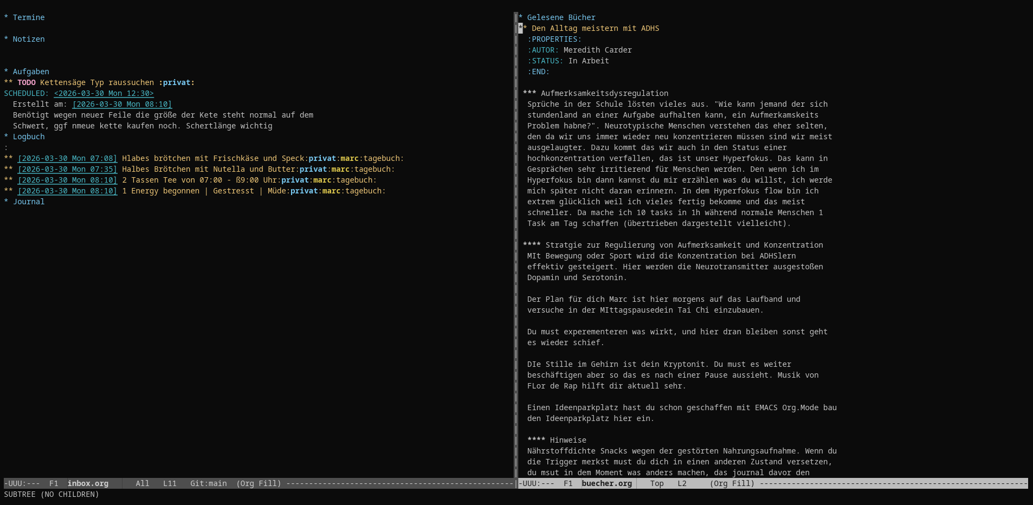Expand the Notizen heading
This screenshot has width=1033, height=505.
(28, 39)
